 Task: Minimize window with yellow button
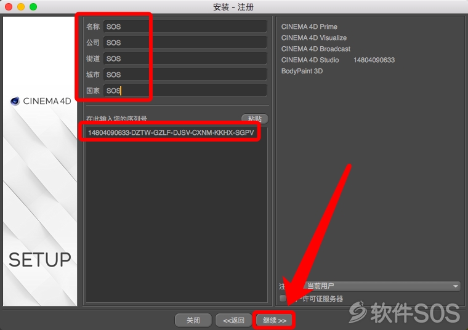[21, 7]
